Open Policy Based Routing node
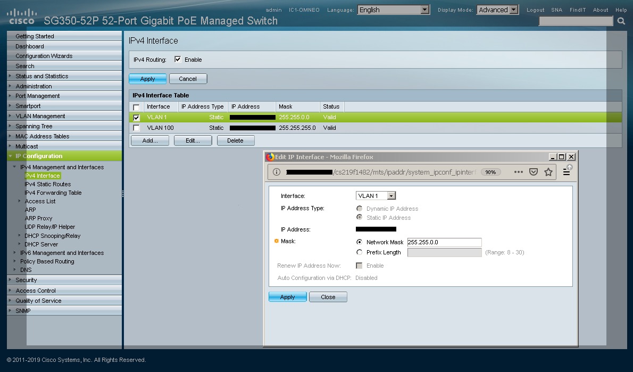The height and width of the screenshot is (372, 633). [47, 261]
